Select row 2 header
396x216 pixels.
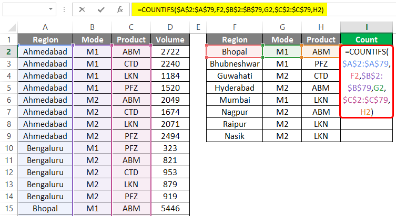9,51
